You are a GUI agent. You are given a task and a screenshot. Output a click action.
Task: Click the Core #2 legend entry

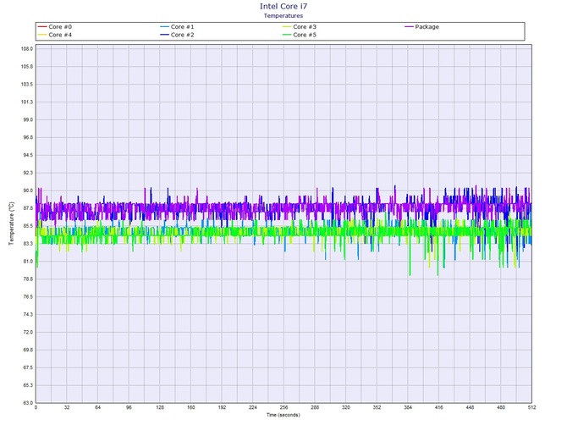click(177, 35)
